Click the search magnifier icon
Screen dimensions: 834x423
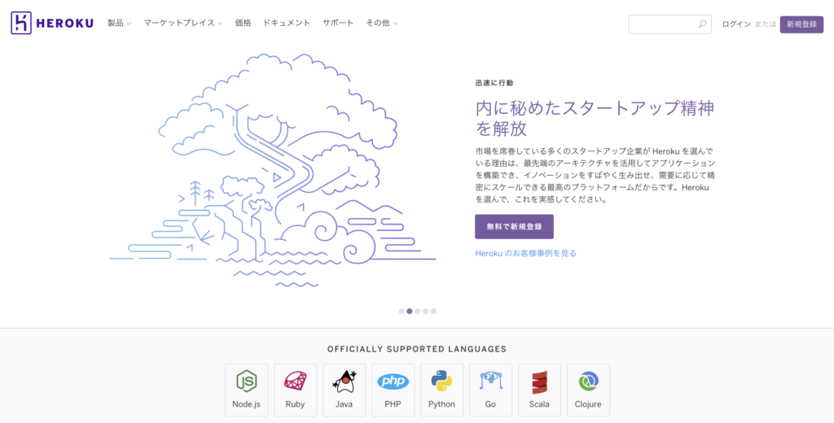(702, 24)
